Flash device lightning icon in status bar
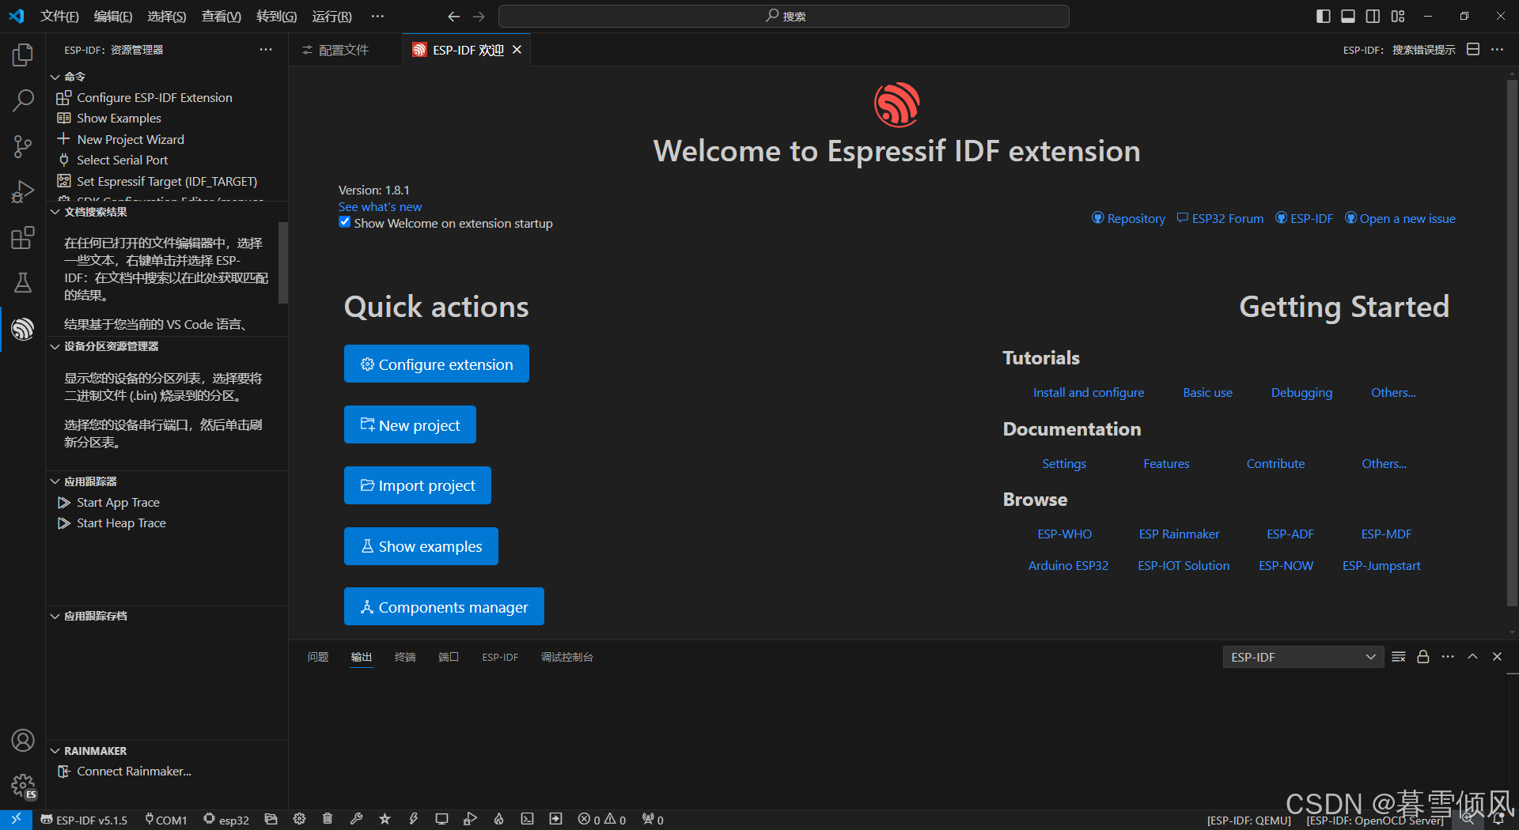The width and height of the screenshot is (1519, 830). [413, 820]
